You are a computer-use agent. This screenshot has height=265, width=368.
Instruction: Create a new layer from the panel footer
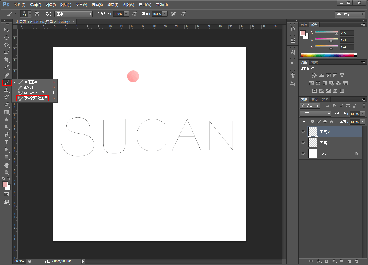point(349,261)
